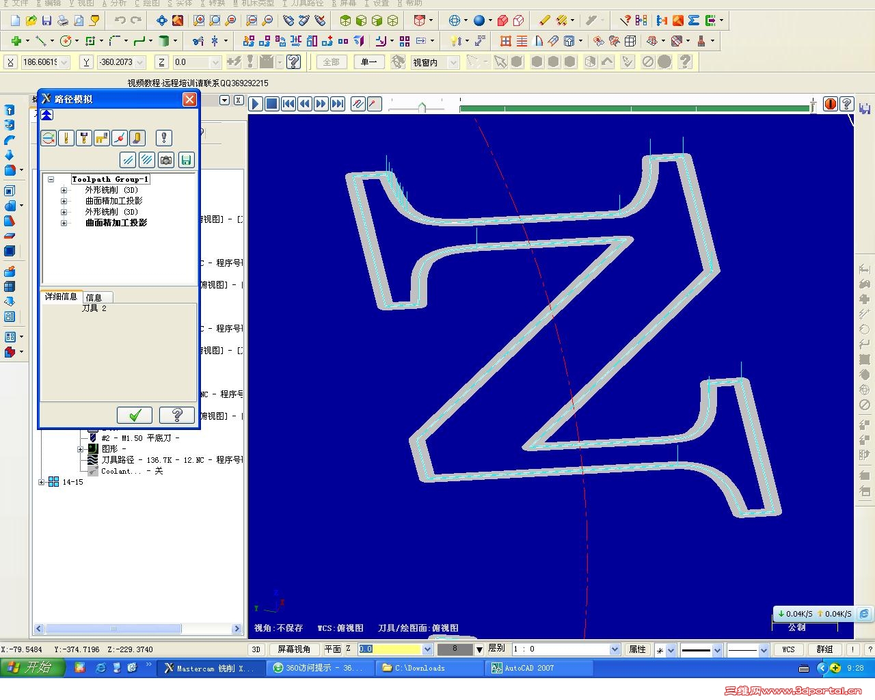Click the New file icon
This screenshot has height=700, width=875.
[15, 21]
